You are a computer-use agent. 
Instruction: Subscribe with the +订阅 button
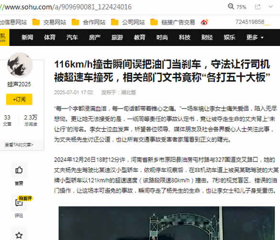pos(19,99)
